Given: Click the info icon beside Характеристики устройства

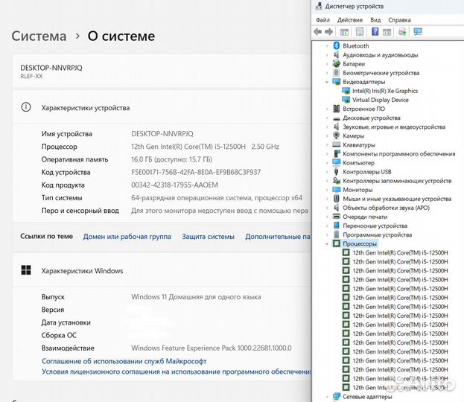Looking at the screenshot, I should click(26, 108).
